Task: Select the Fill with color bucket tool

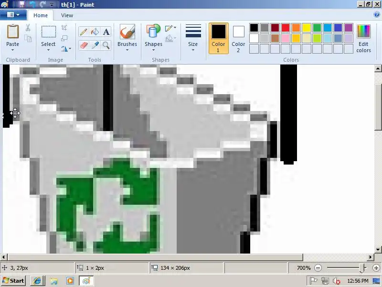Action: point(95,32)
